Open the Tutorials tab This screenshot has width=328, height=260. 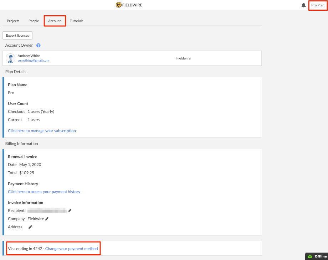(77, 21)
